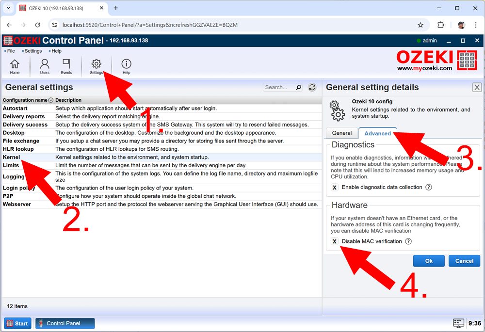Select the P2P configuration row
This screenshot has height=332, width=485.
click(x=162, y=196)
